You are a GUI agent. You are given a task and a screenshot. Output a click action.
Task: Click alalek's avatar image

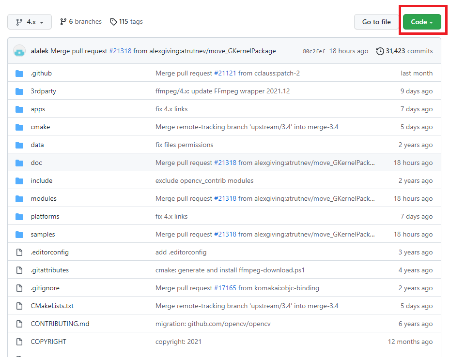pyautogui.click(x=19, y=51)
